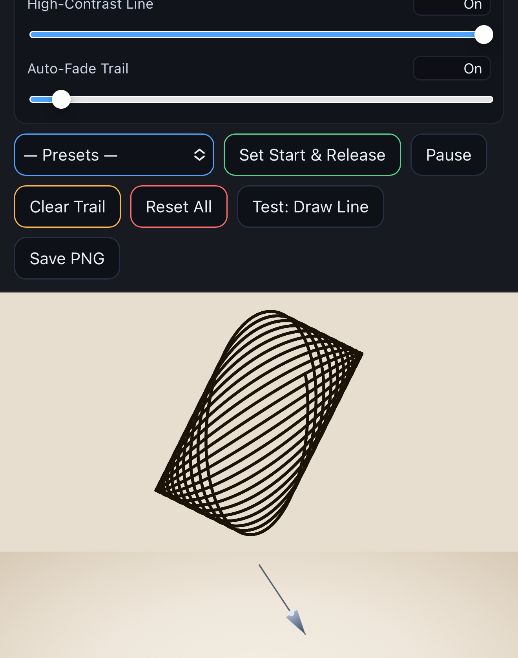Screen dimensions: 518x658
Task: Click the Auto-Fade Trail label
Action: (78, 69)
